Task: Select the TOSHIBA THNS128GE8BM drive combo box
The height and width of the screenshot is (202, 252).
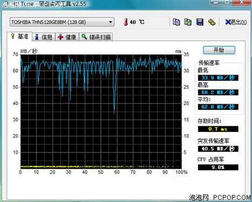Action: [x=62, y=22]
